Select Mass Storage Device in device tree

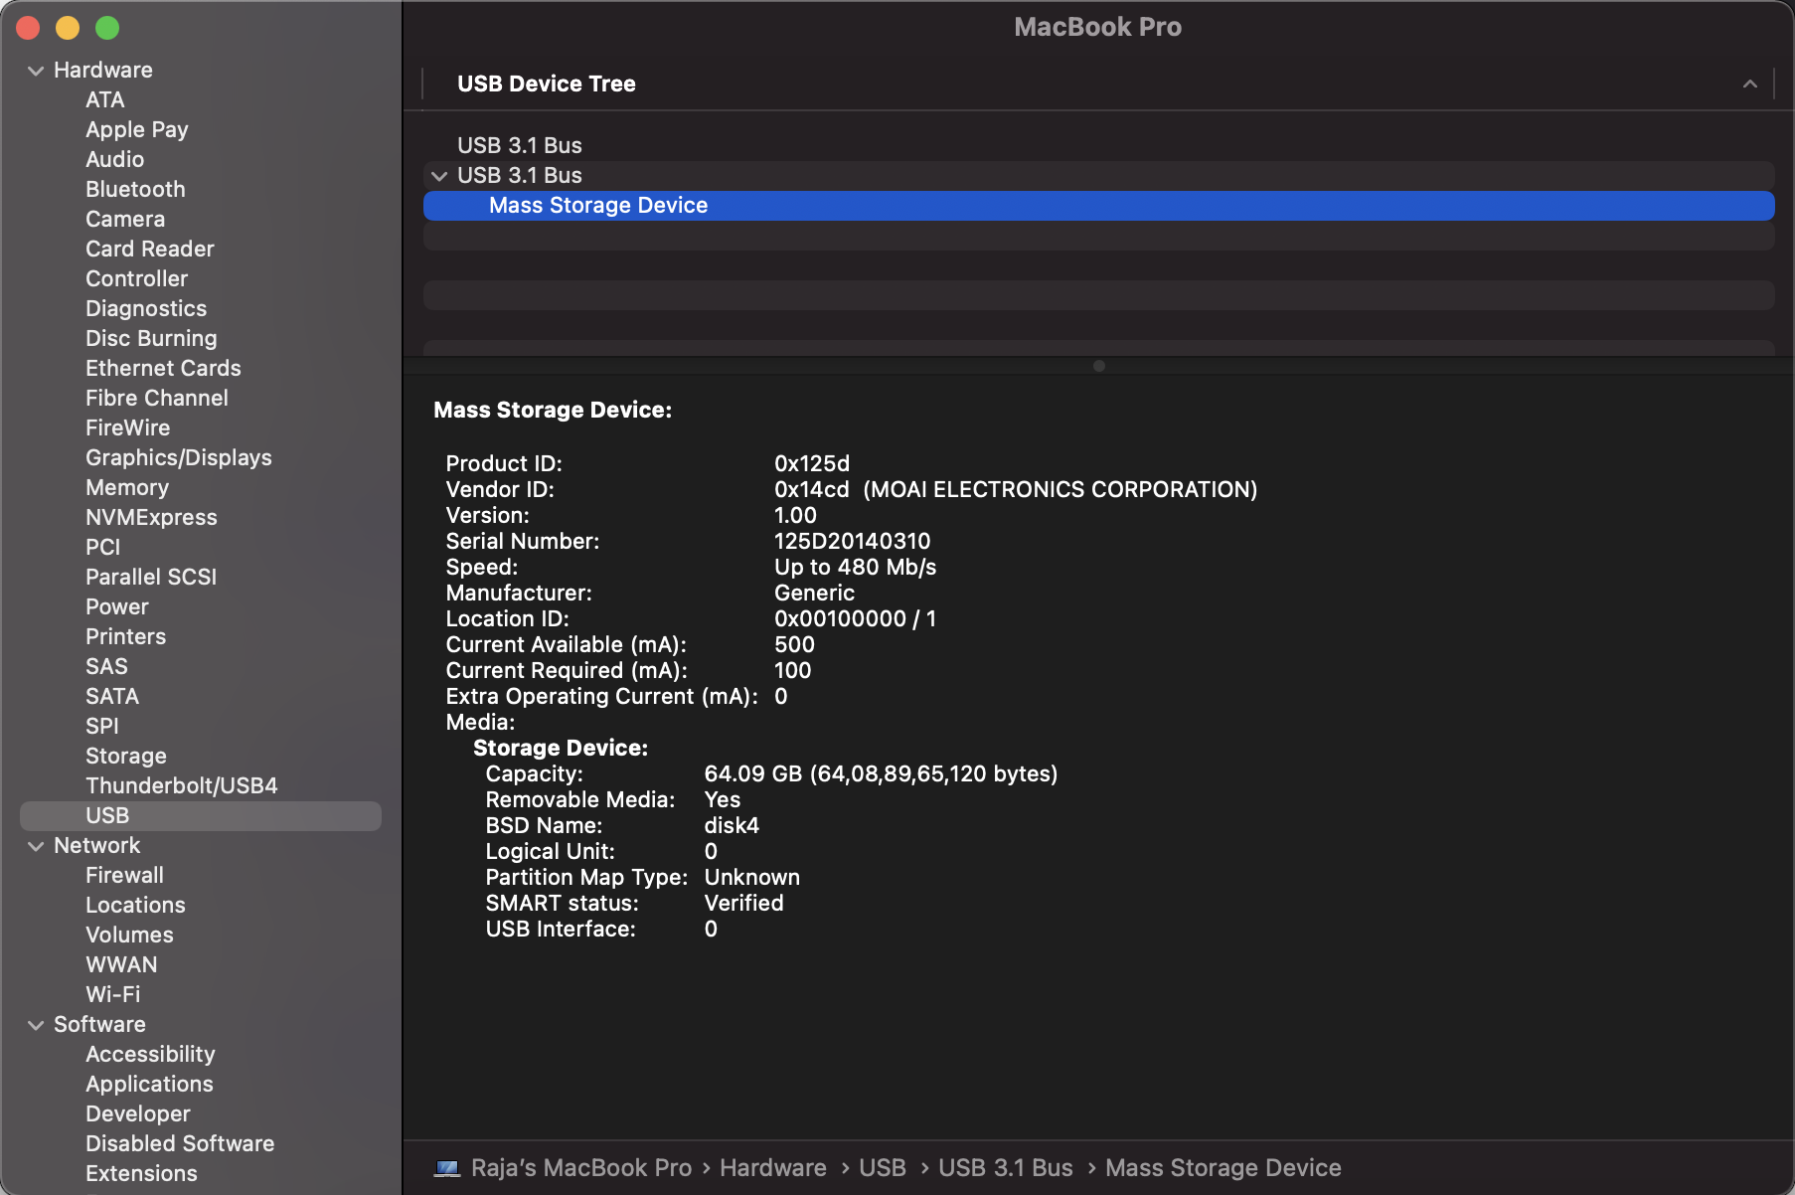tap(1099, 206)
